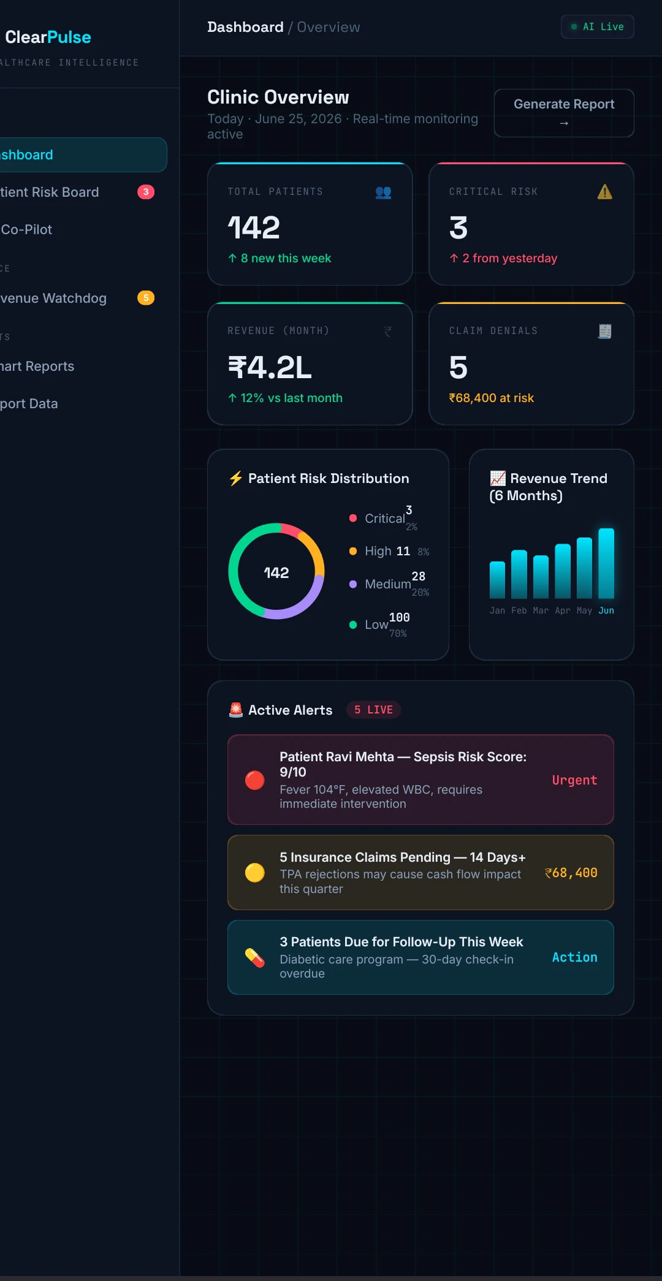This screenshot has width=662, height=1281.
Task: Click the donut chart center showing 142
Action: click(276, 572)
